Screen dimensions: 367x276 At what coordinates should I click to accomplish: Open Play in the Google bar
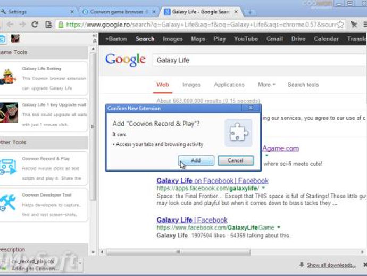click(x=220, y=39)
